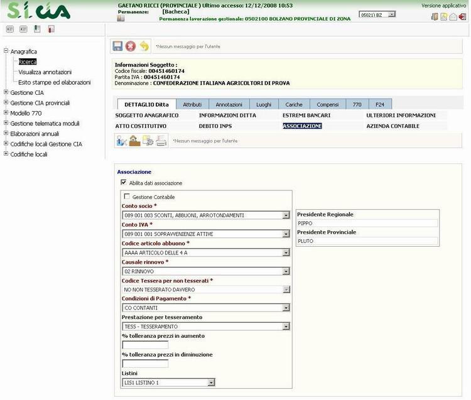The width and height of the screenshot is (471, 400).
Task: Switch to the Compensi tab
Action: tap(327, 104)
